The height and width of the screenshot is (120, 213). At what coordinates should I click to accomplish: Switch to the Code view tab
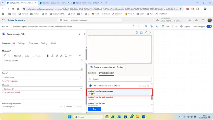tap(33, 43)
